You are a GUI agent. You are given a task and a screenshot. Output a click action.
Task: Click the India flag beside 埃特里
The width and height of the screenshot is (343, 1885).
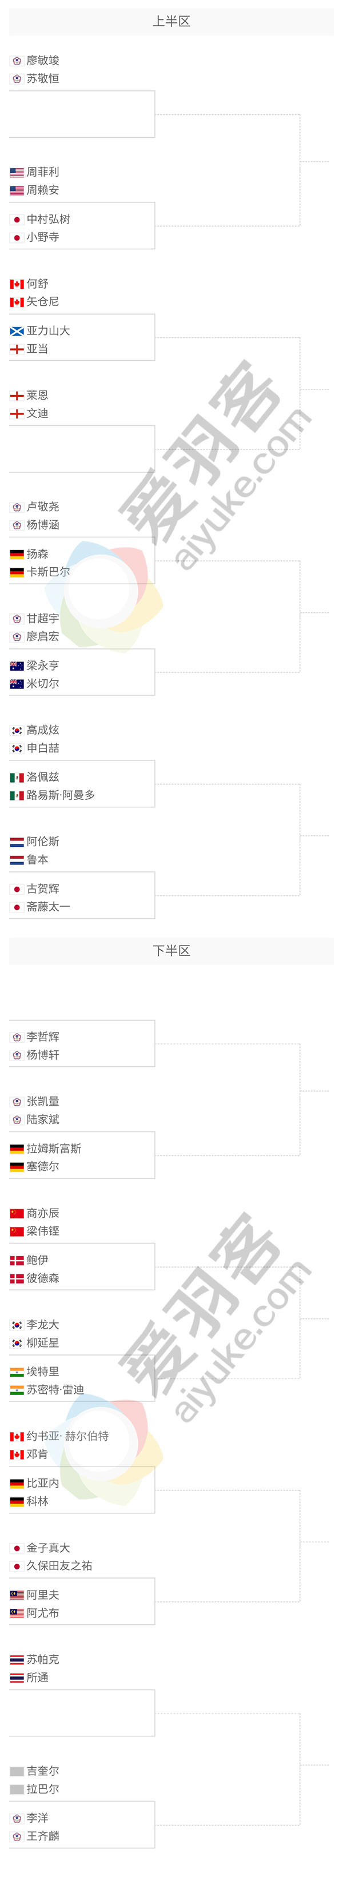[x=17, y=1372]
